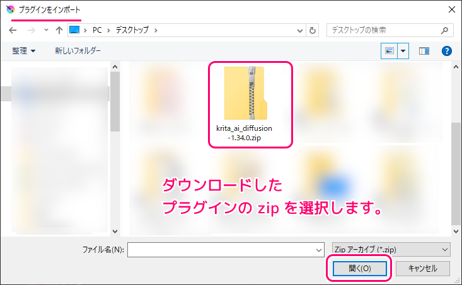This screenshot has height=285, width=462.
Task: Expand the chevron between PC and デスクトップ
Action: pos(108,30)
